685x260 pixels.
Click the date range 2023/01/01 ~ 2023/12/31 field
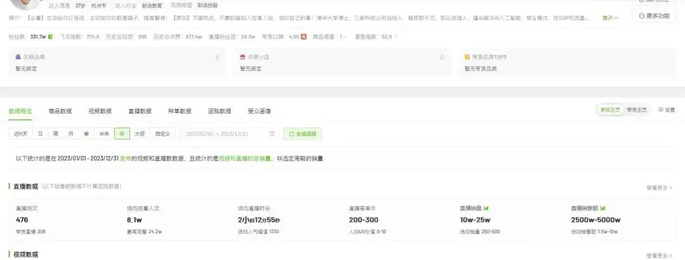tap(228, 134)
